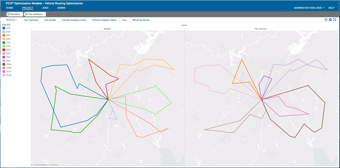The height and width of the screenshot is (168, 340).
Task: Select legend label 10107
Action: [9, 71]
